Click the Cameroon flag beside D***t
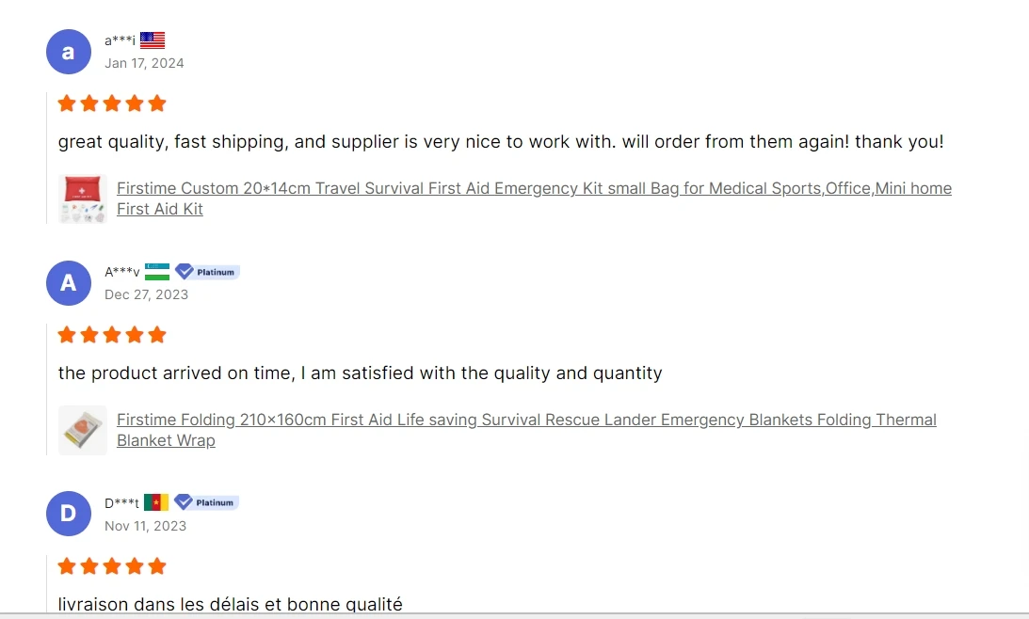 [156, 502]
